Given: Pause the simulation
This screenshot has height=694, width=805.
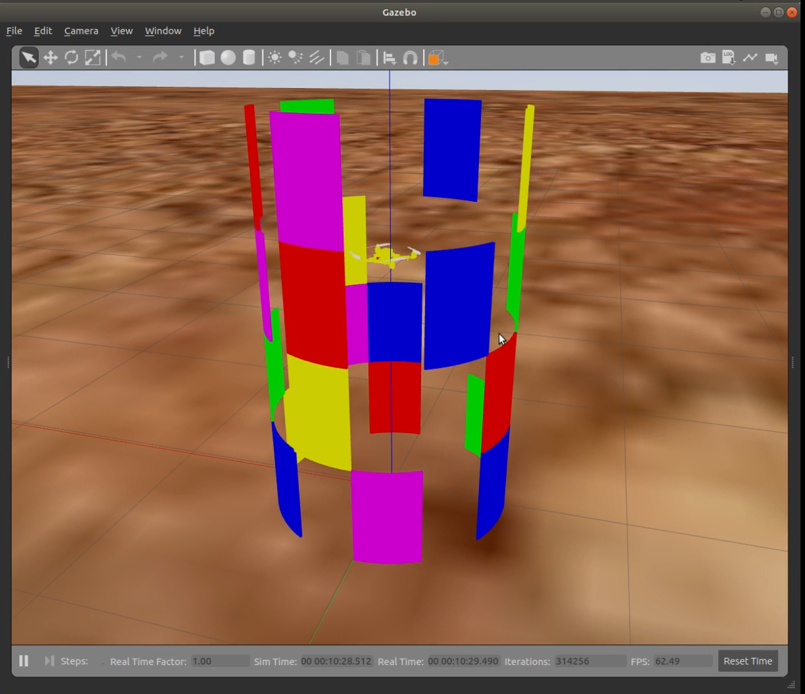Looking at the screenshot, I should click(x=24, y=661).
